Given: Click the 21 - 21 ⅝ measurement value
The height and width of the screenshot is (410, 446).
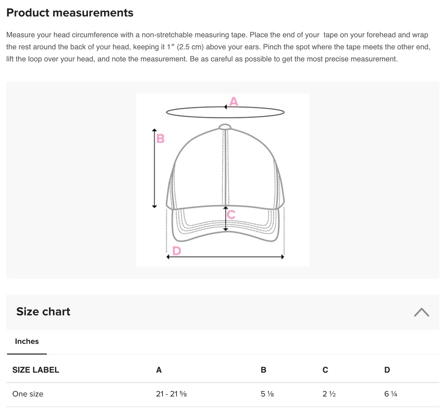Looking at the screenshot, I should [x=171, y=394].
